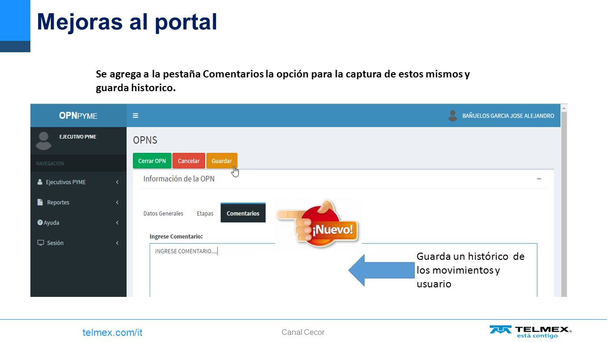Switch to the Etapas tab

[205, 213]
